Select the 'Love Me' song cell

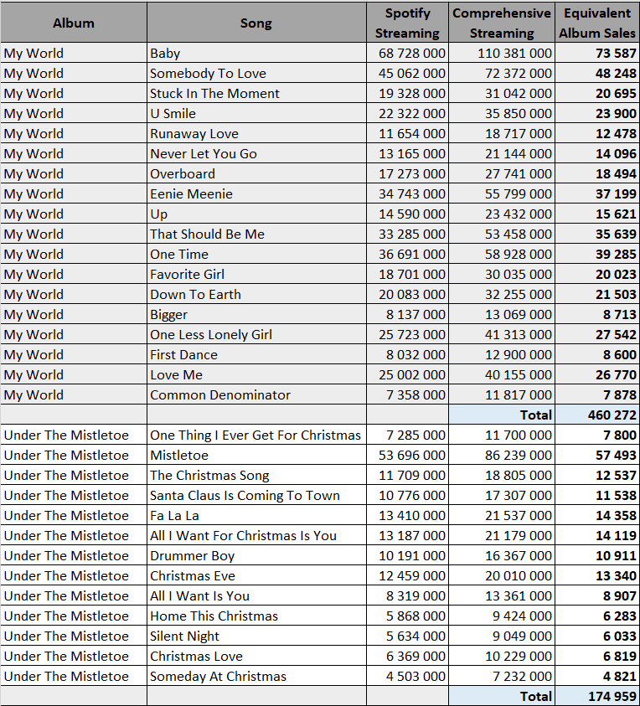pyautogui.click(x=256, y=375)
